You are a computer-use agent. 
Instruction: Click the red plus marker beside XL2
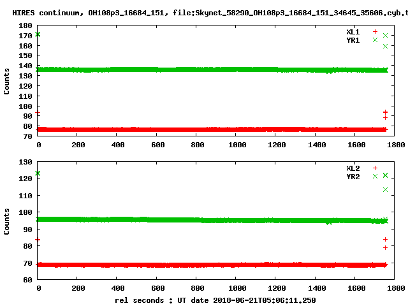(x=375, y=168)
